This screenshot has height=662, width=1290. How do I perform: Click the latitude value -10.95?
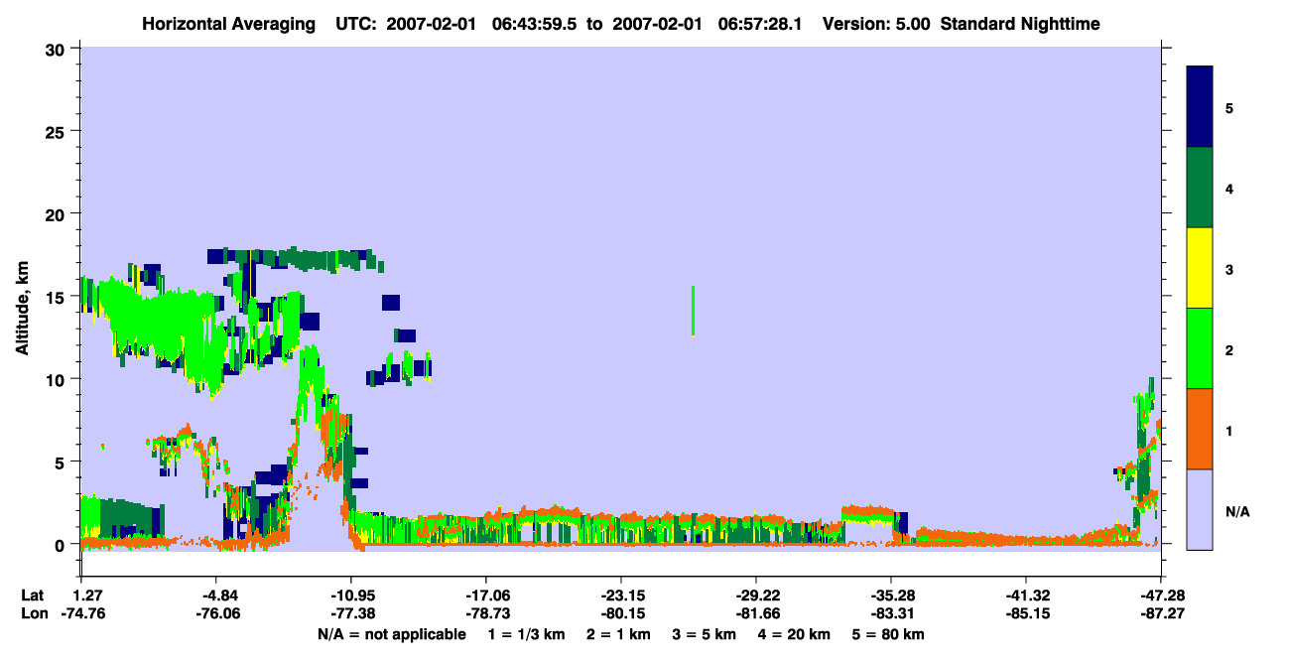tap(351, 596)
